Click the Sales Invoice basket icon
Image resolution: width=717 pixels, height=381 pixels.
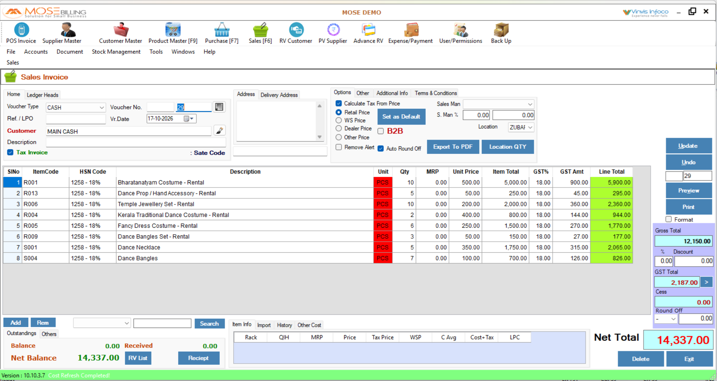pos(11,76)
